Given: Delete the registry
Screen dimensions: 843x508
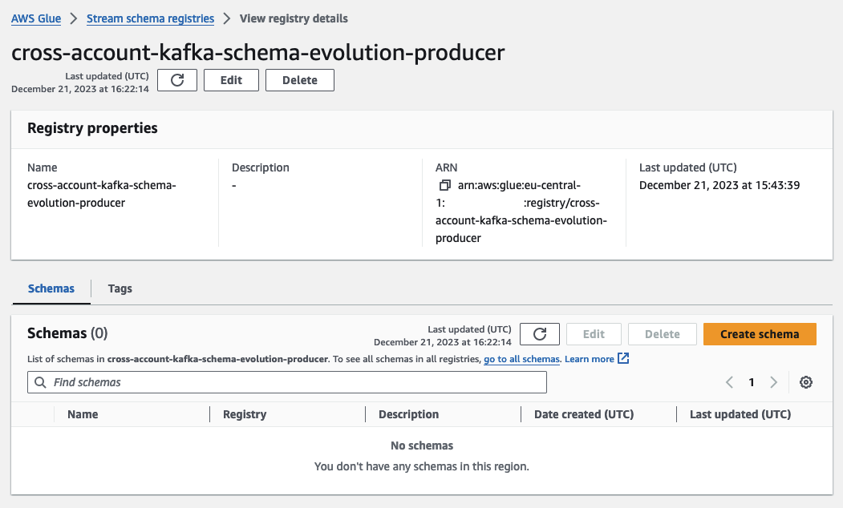Looking at the screenshot, I should (299, 79).
